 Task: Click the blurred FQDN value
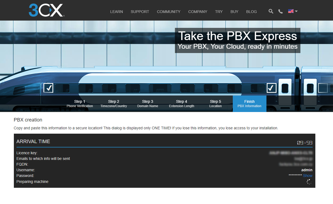pos(296,164)
